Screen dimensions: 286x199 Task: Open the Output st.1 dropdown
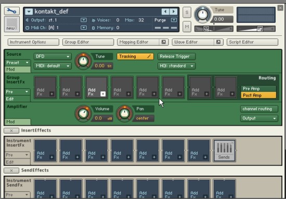84,20
